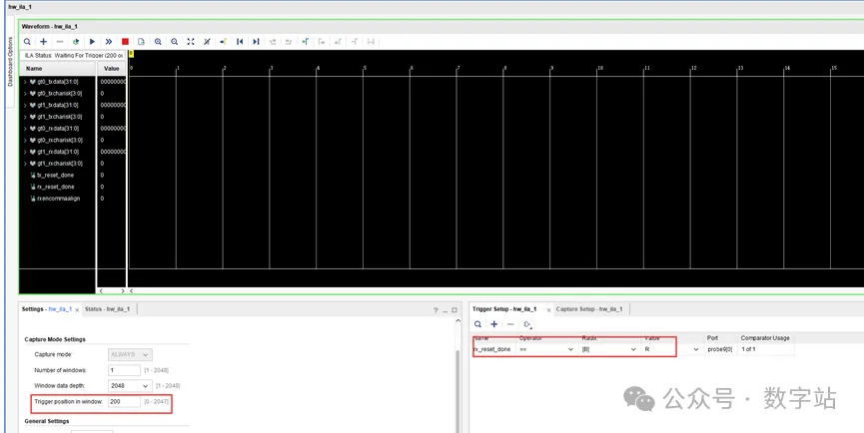The width and height of the screenshot is (864, 433).
Task: Expand the gt1_rxdata[31:0] signal bus
Action: (x=25, y=152)
